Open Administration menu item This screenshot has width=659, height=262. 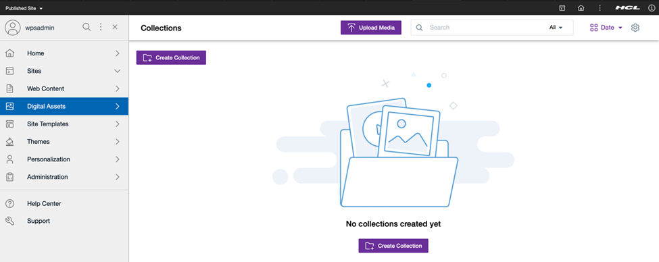pos(64,177)
